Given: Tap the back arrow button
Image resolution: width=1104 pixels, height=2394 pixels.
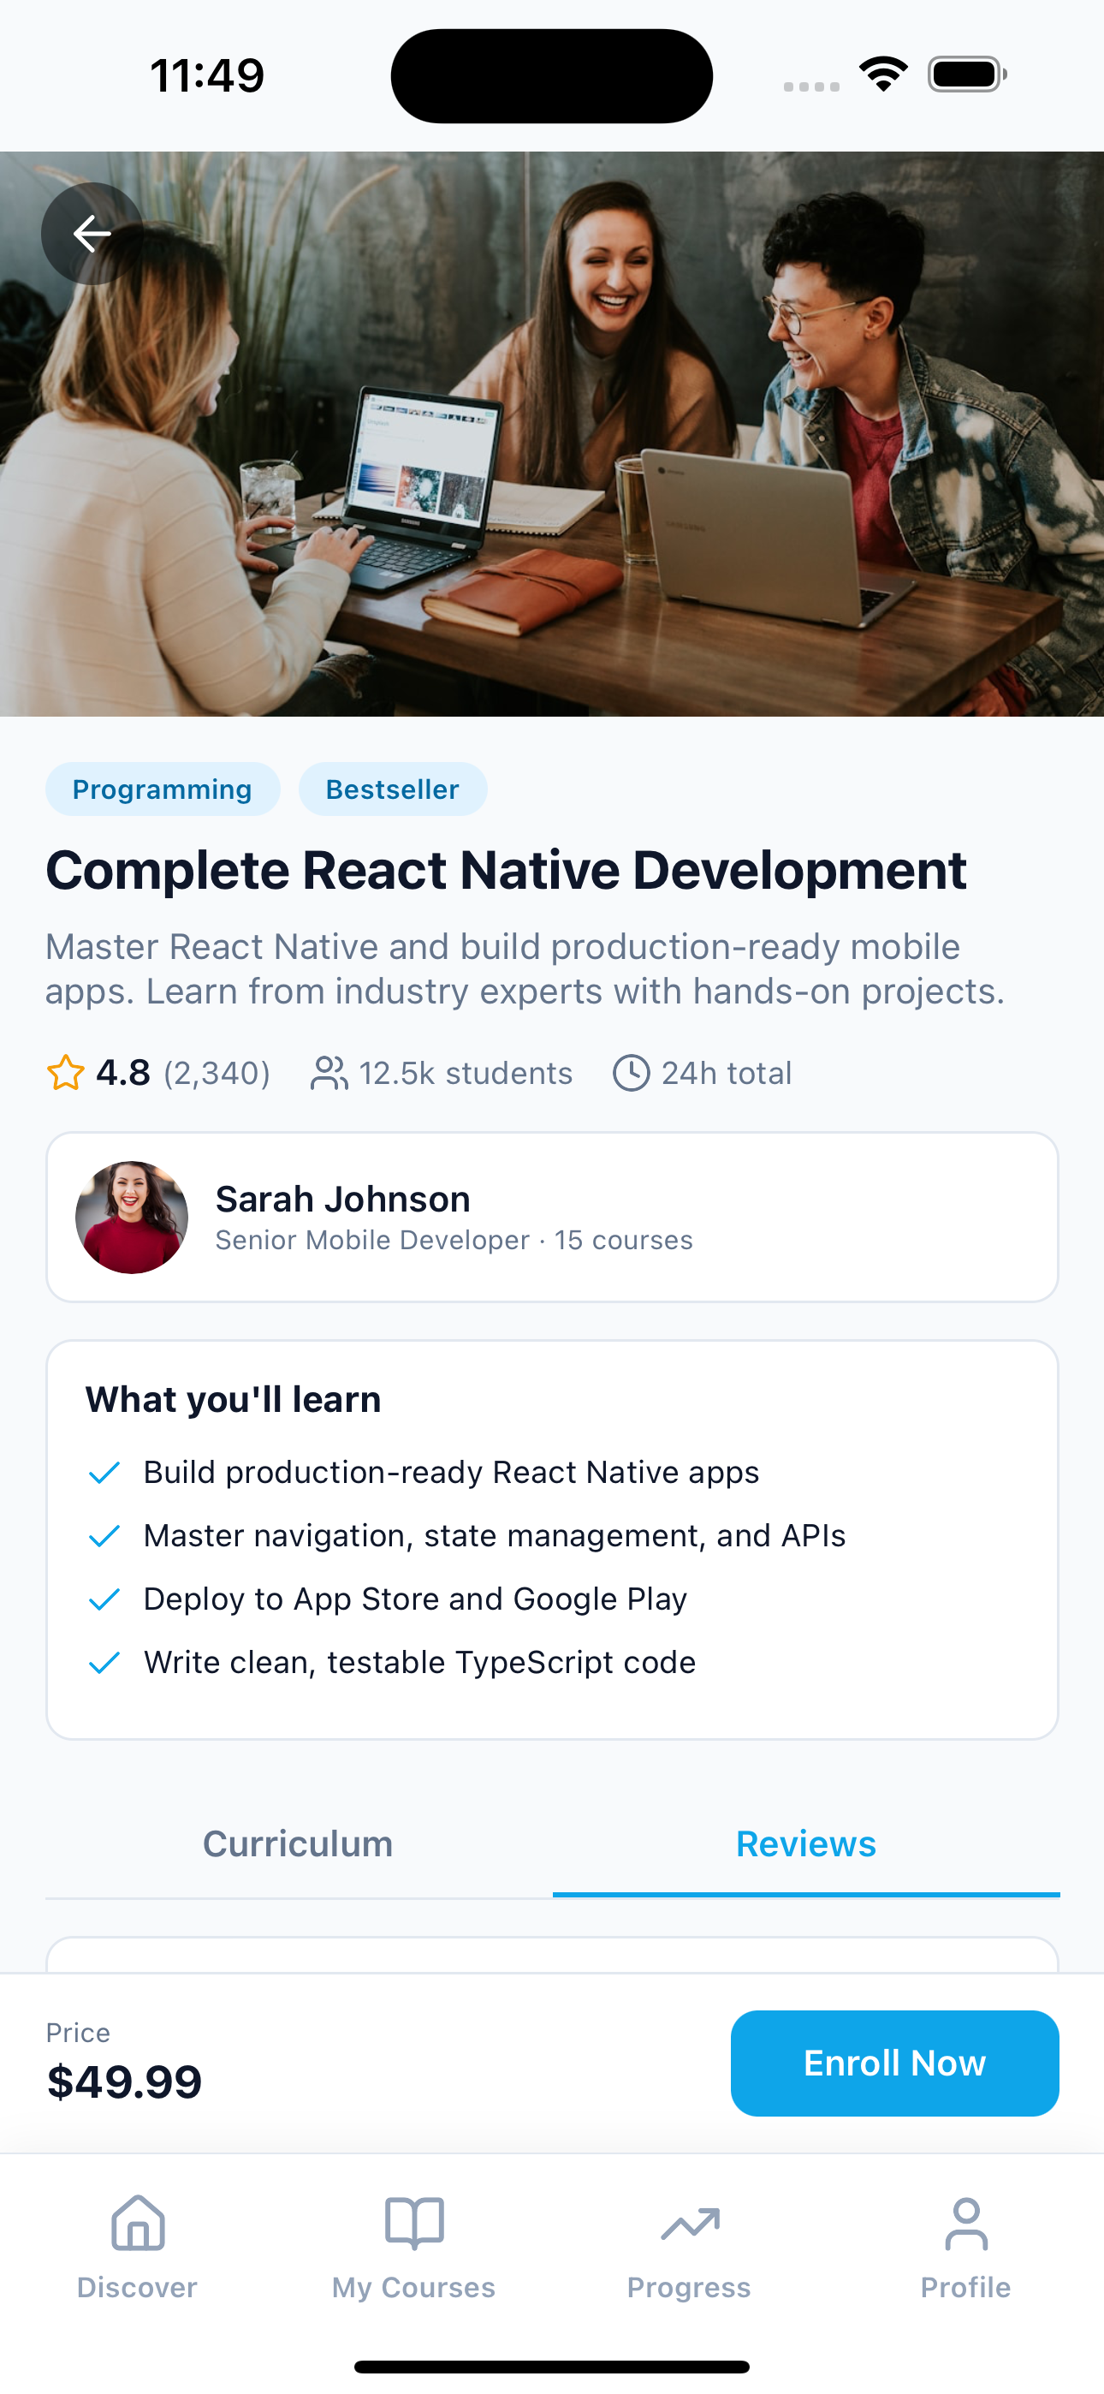Looking at the screenshot, I should tap(92, 233).
